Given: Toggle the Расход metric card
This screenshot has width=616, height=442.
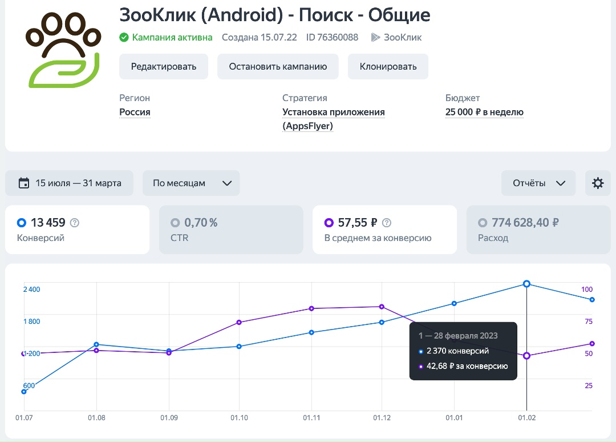Looking at the screenshot, I should point(538,230).
